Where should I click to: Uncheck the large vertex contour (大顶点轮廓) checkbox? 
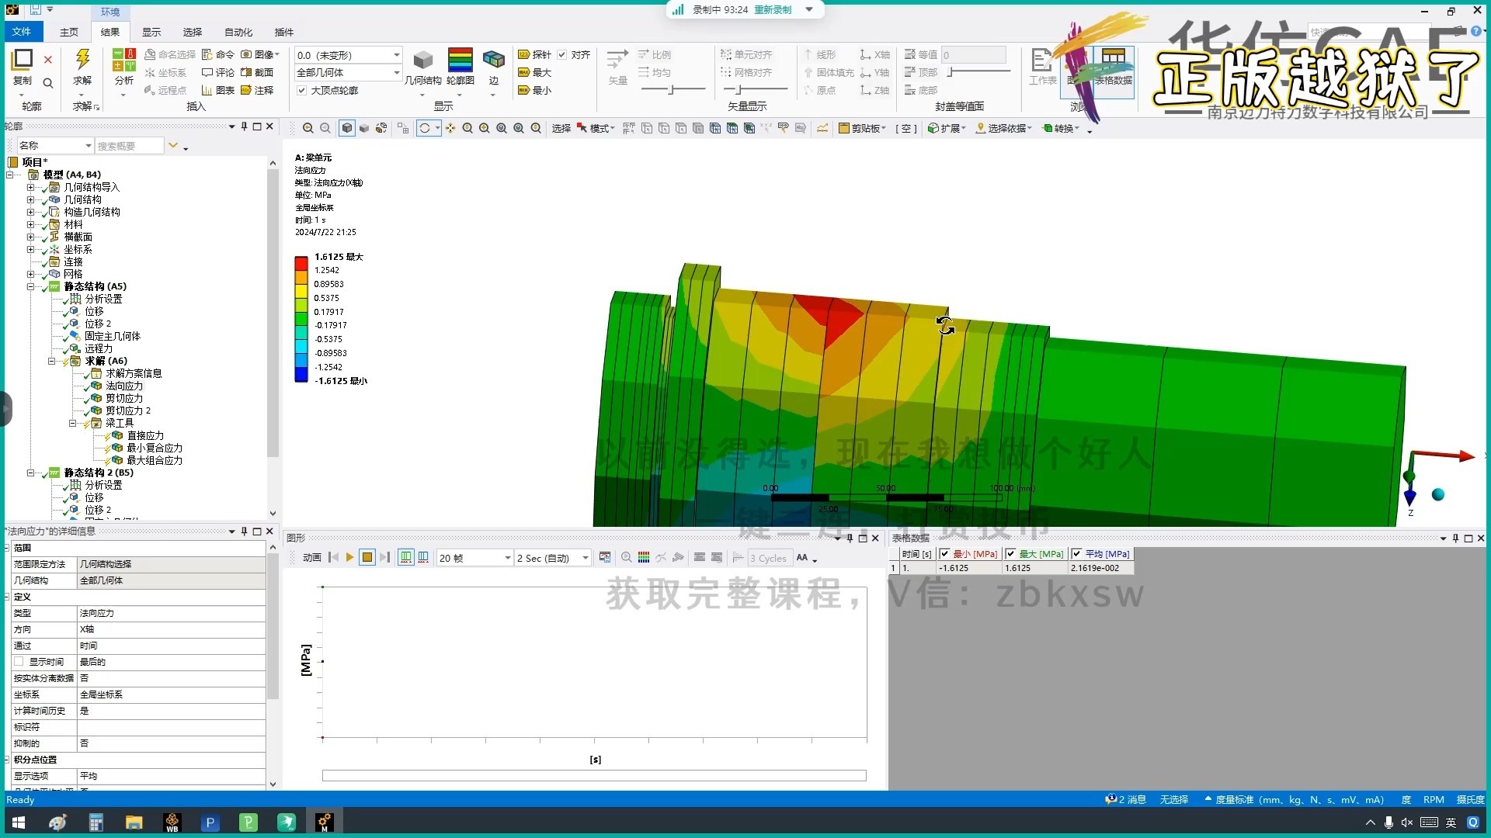[302, 90]
